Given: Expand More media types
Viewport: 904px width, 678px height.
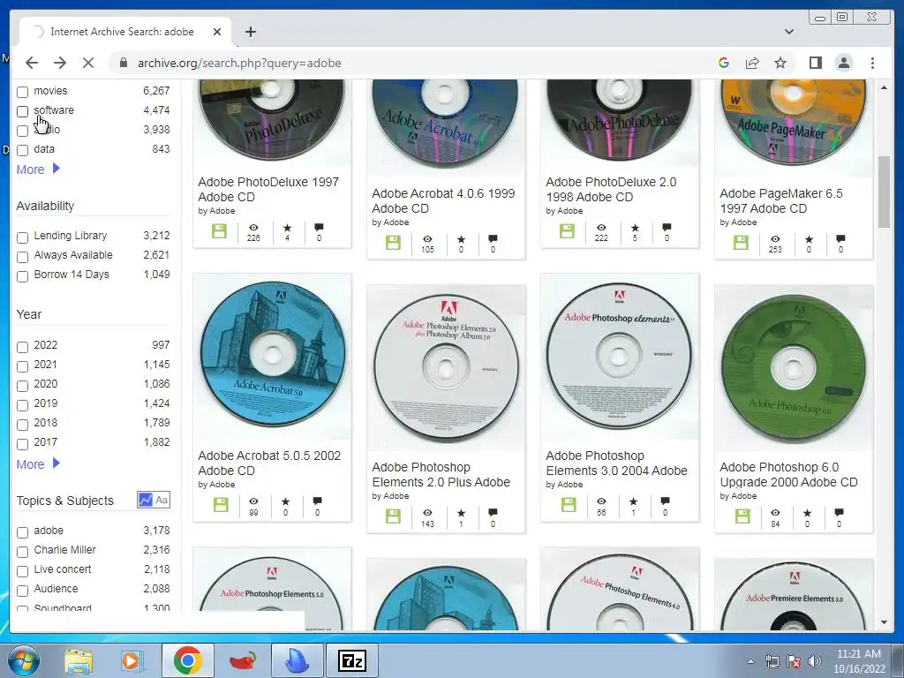Looking at the screenshot, I should (x=38, y=169).
